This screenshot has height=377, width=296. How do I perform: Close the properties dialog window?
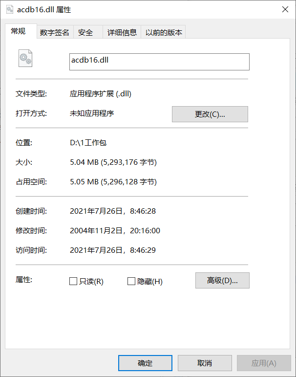[x=285, y=10]
